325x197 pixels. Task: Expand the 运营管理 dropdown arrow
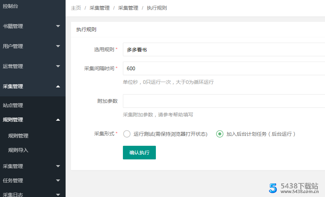pos(58,66)
